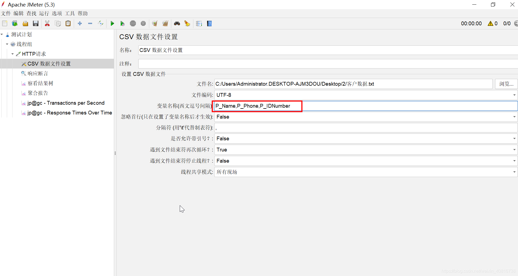518x276 pixels.
Task: Open the 工具 menu
Action: point(70,14)
